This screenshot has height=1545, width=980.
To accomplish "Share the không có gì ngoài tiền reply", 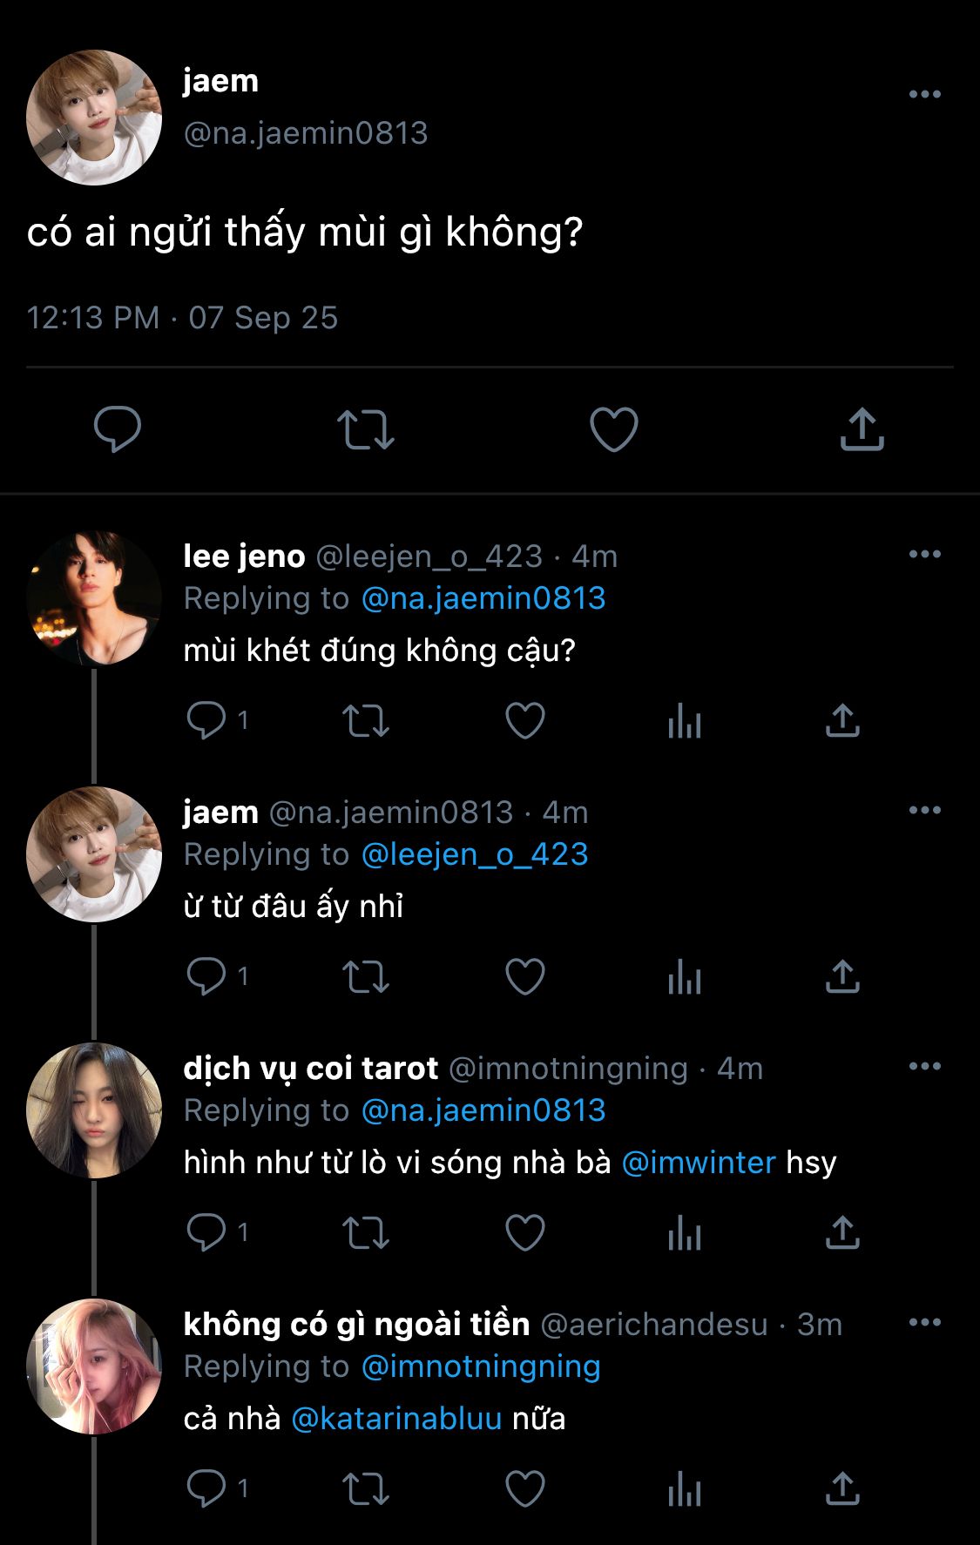I will click(x=842, y=1488).
